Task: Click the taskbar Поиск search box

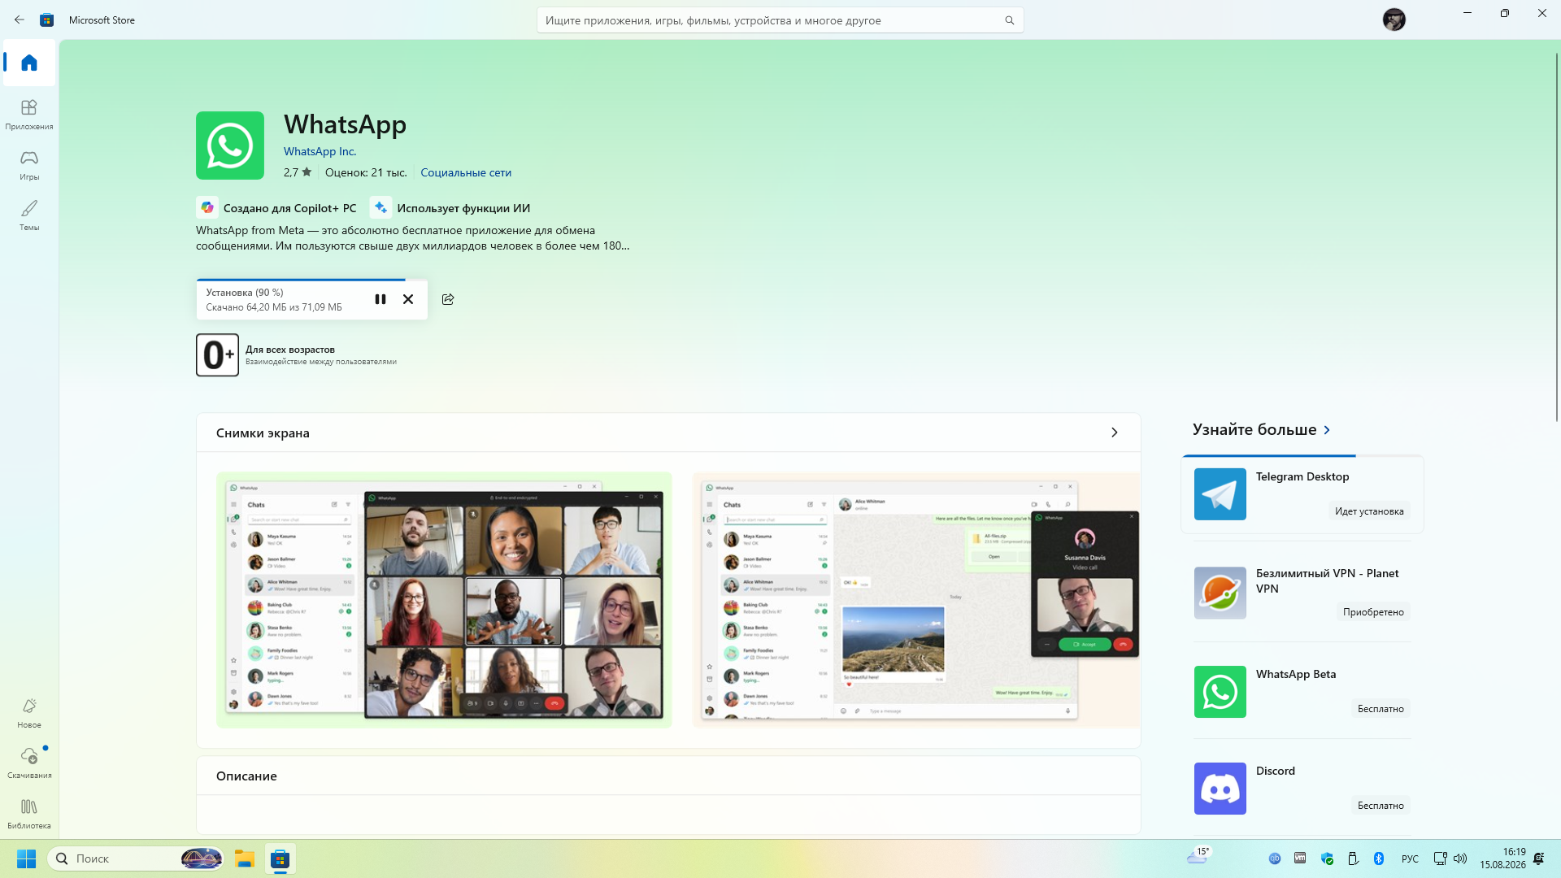Action: coord(136,858)
